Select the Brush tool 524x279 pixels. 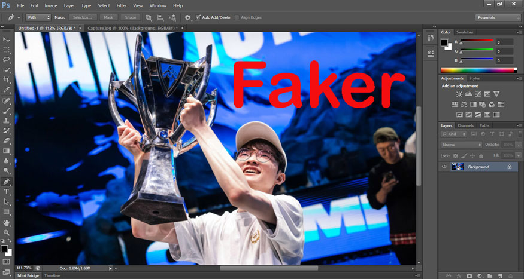pos(7,111)
